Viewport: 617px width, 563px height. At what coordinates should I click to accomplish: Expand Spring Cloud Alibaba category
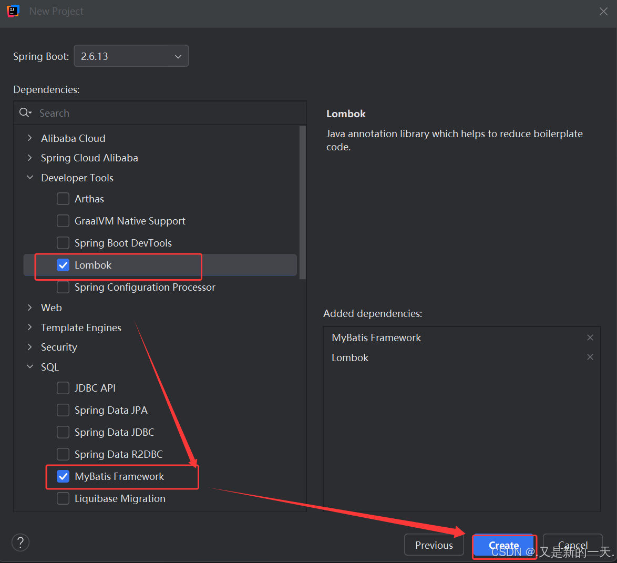(x=30, y=158)
